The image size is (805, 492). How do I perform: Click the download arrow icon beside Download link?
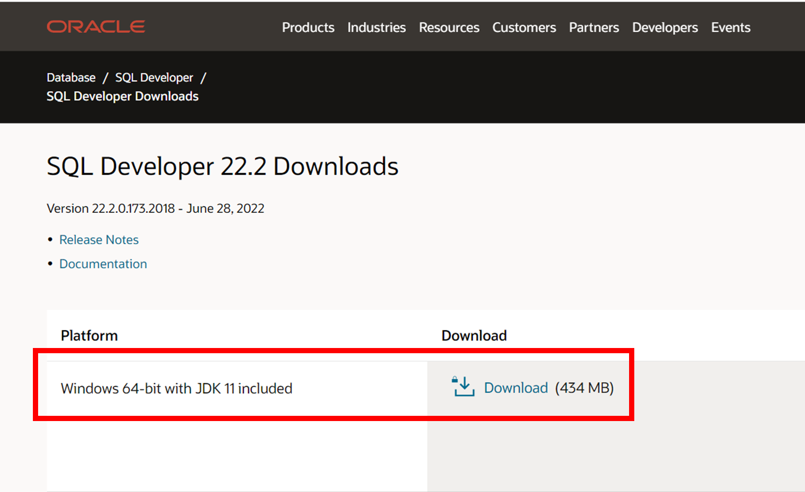(463, 387)
